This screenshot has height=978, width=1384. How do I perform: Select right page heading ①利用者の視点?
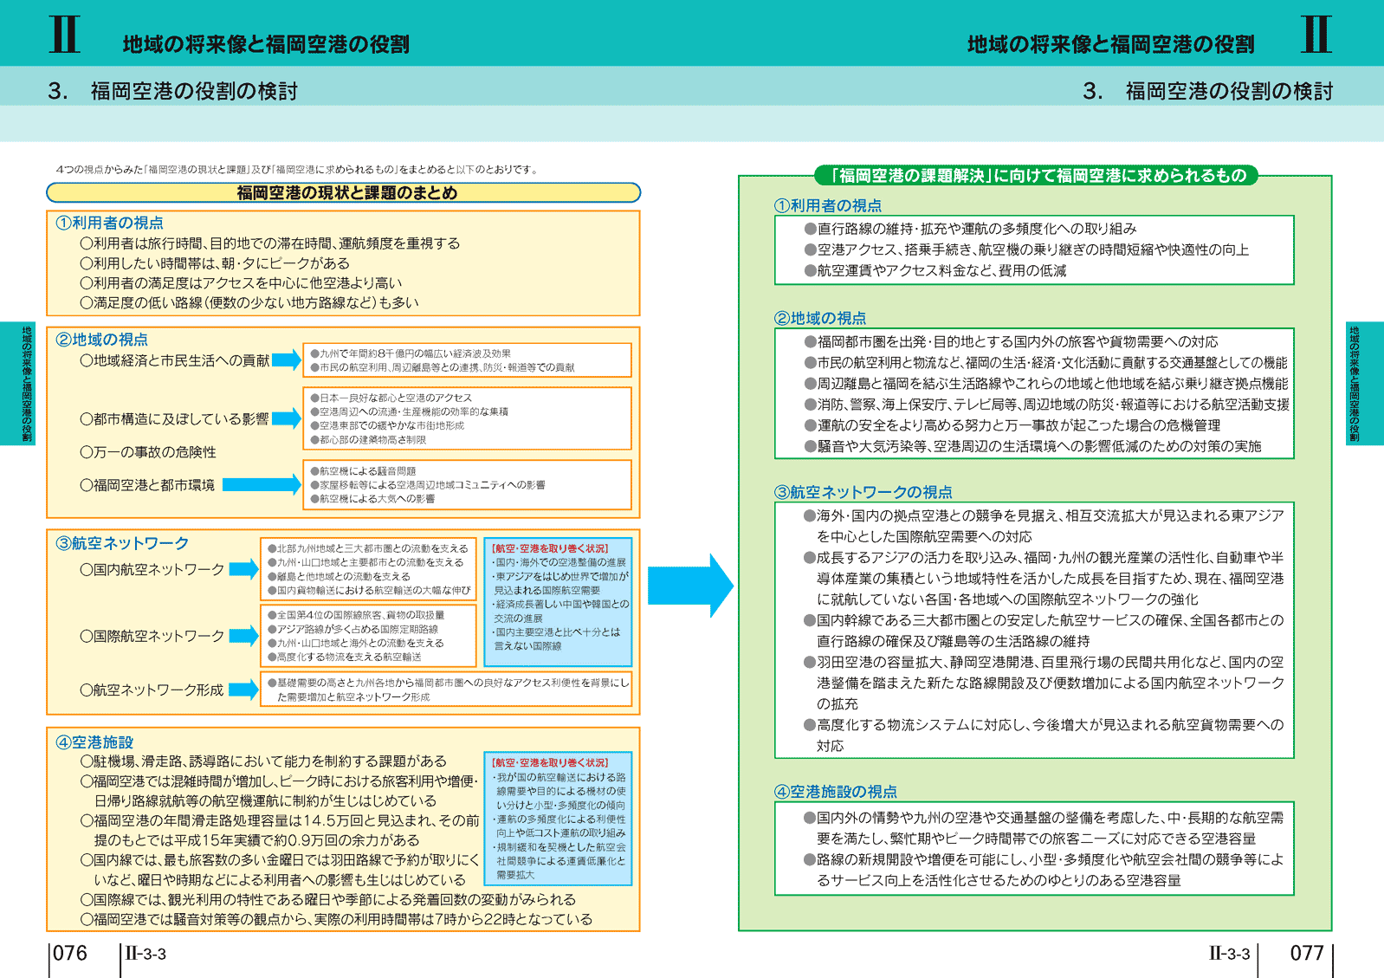[x=827, y=205]
